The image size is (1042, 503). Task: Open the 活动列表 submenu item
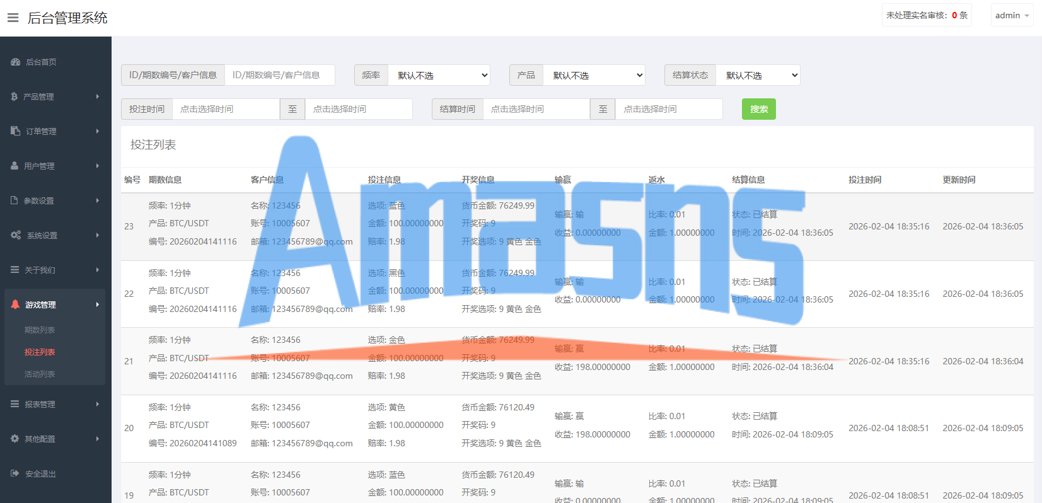click(40, 374)
